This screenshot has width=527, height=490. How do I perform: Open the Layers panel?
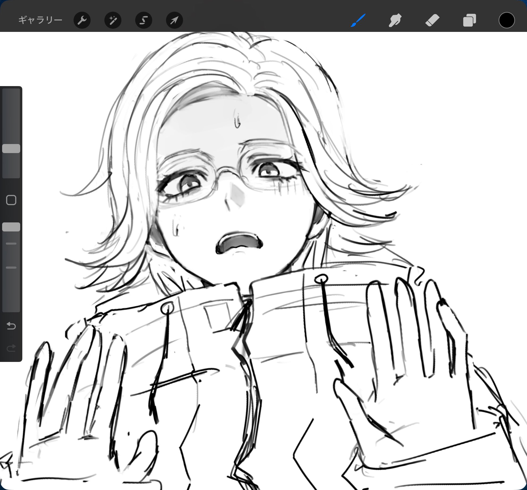point(469,20)
